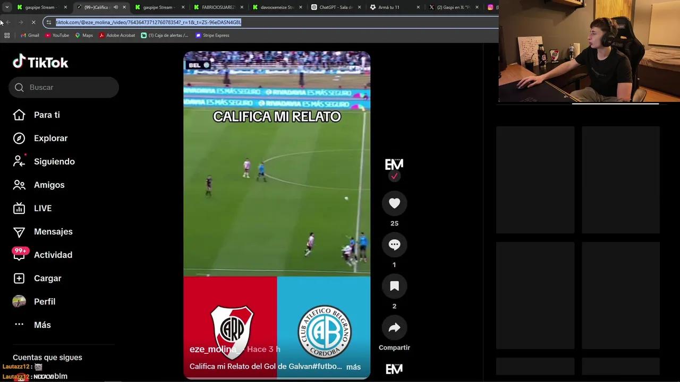Viewport: 680px width, 382px height.
Task: Close the Armá tu 11 tab
Action: pos(418,7)
